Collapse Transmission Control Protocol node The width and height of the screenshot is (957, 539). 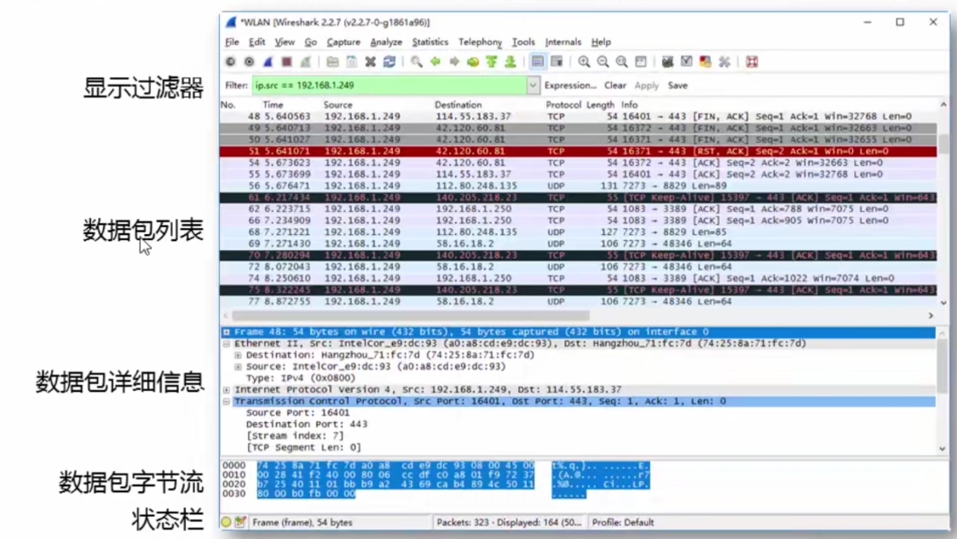point(227,402)
